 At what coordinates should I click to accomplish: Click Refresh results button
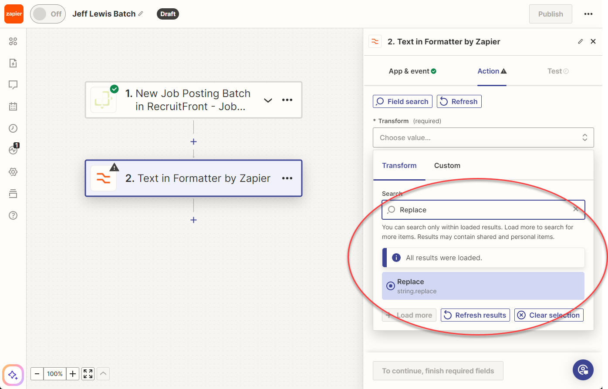pos(475,315)
